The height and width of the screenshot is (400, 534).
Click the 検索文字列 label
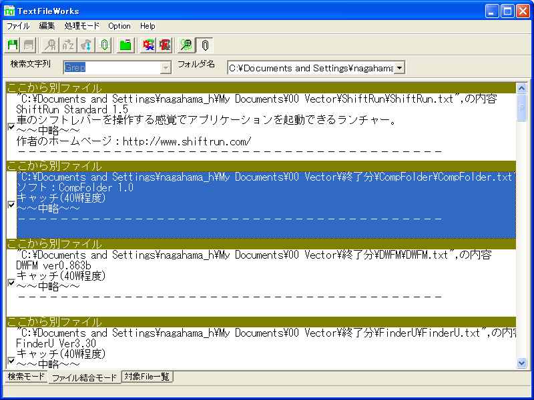click(31, 64)
